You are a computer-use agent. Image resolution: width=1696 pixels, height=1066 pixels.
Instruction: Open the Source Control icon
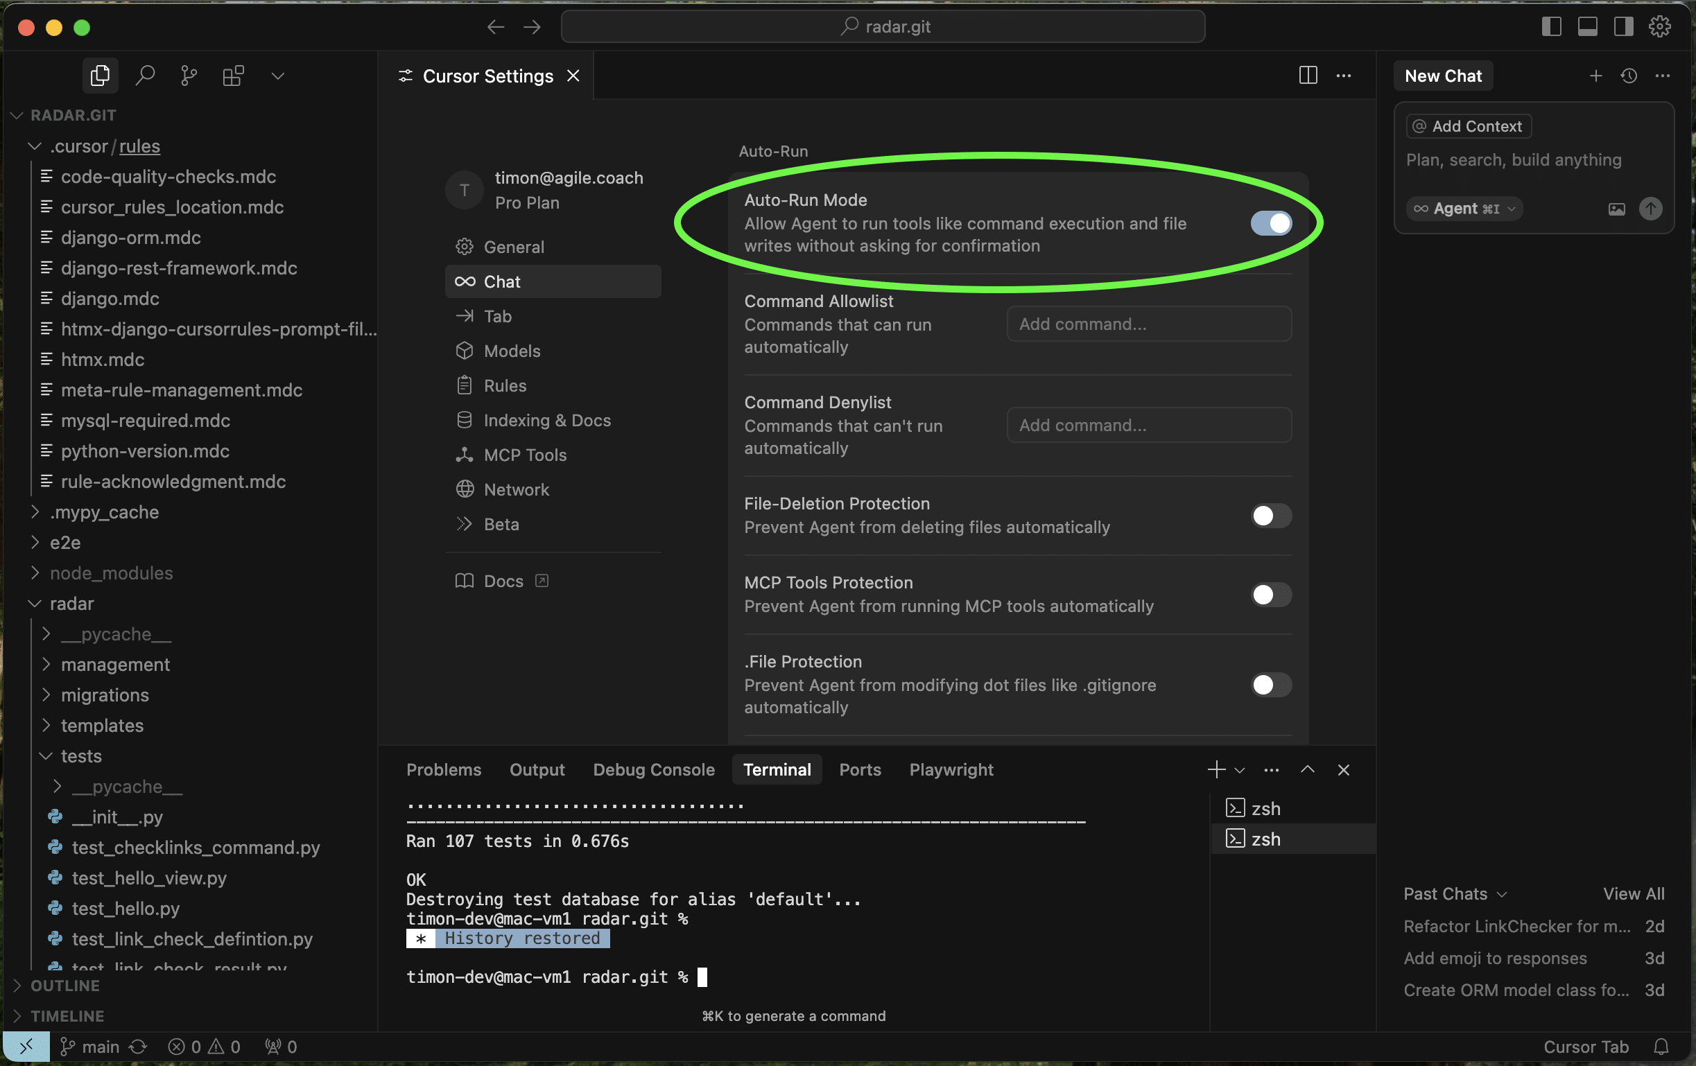tap(189, 76)
